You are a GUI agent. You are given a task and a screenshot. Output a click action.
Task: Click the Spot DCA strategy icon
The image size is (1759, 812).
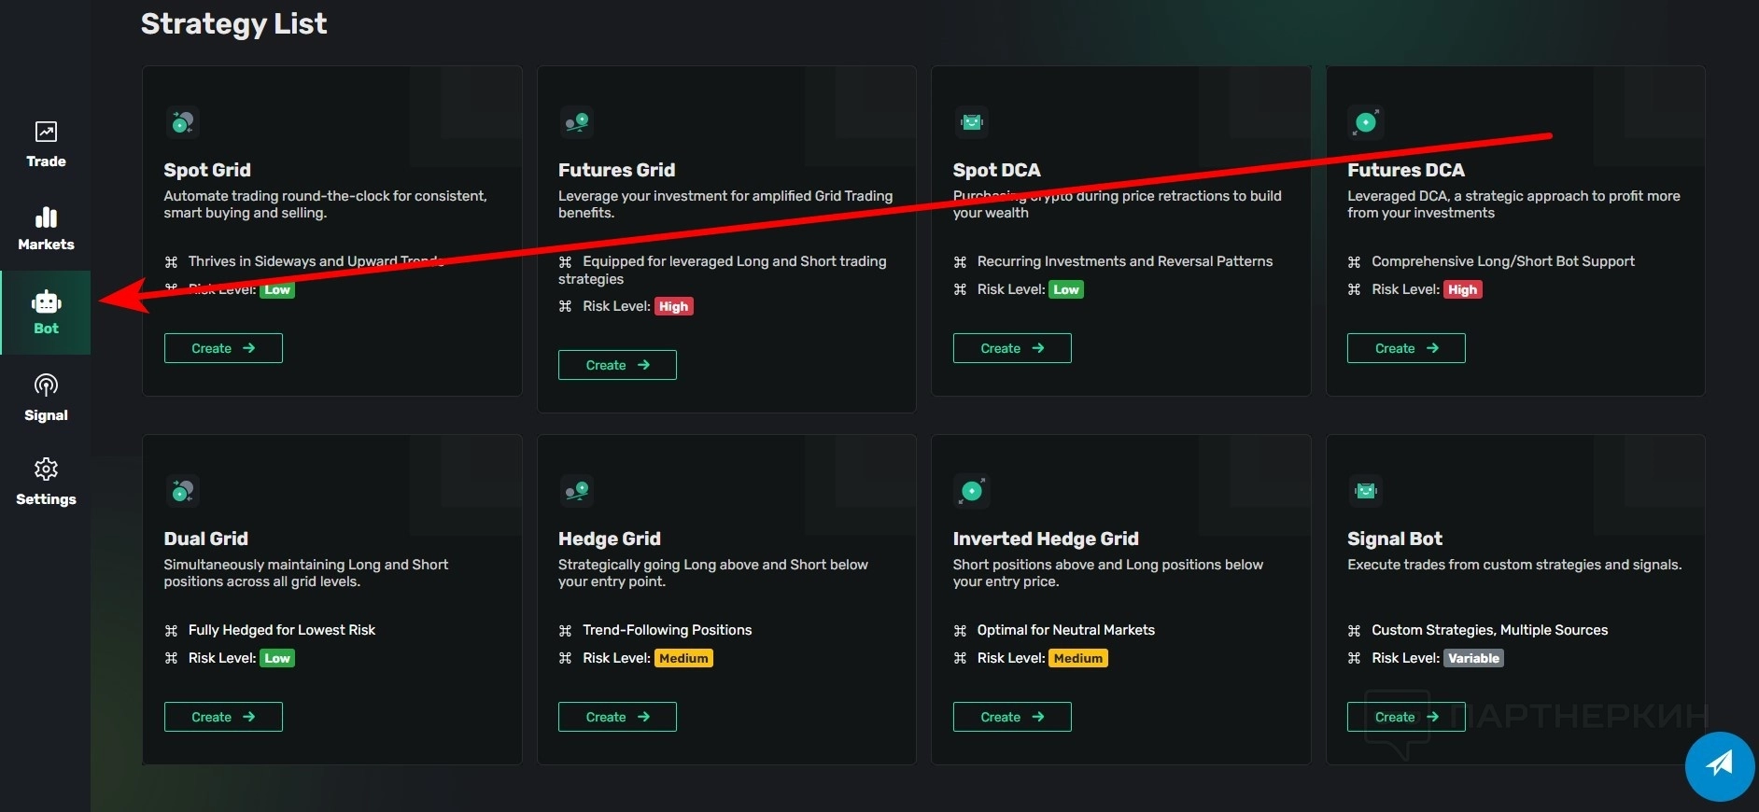click(972, 122)
